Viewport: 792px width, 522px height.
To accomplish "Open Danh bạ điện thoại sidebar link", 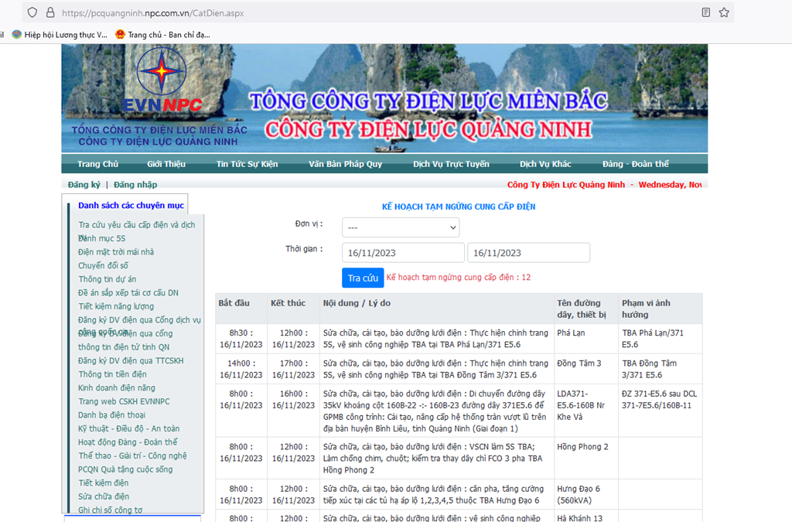I will pyautogui.click(x=111, y=415).
